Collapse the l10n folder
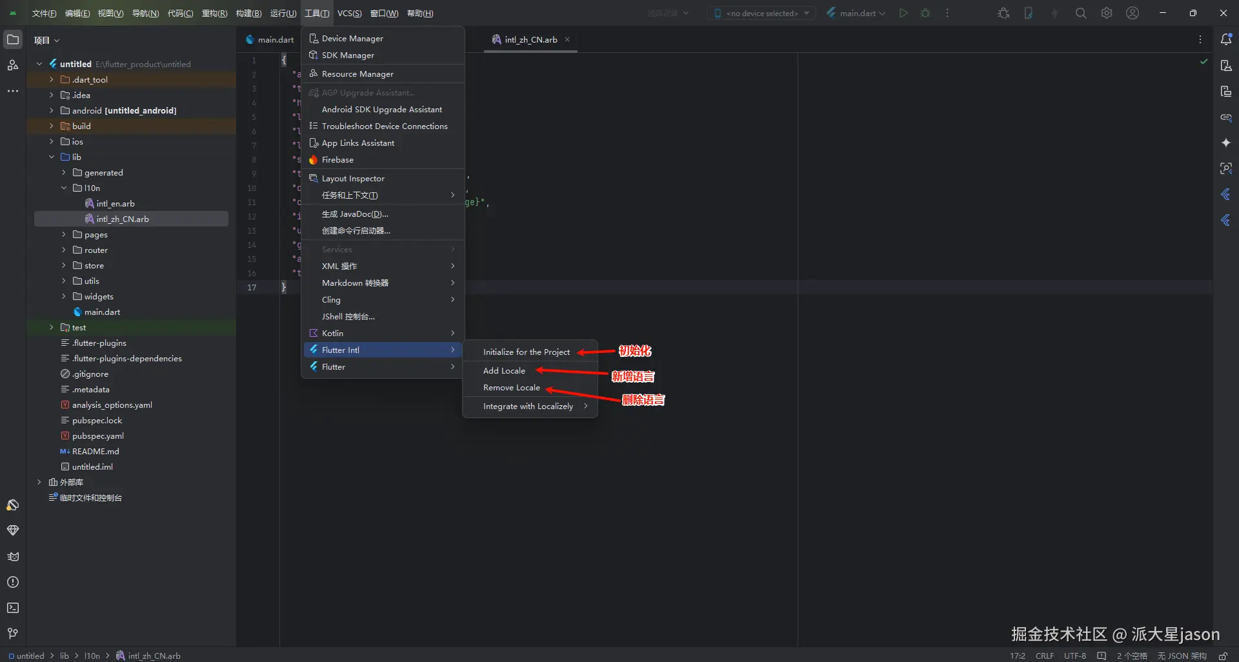1239x662 pixels. 64,188
